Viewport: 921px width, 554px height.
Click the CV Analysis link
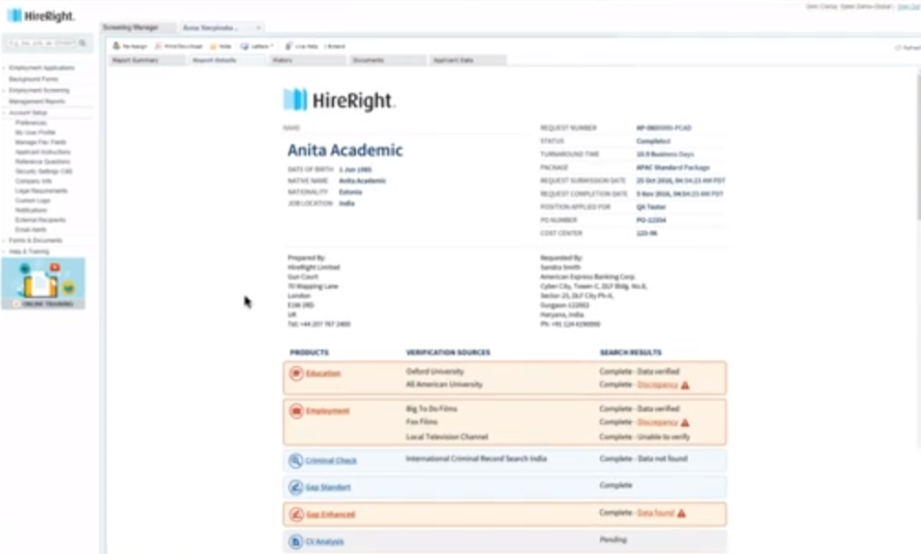(325, 541)
